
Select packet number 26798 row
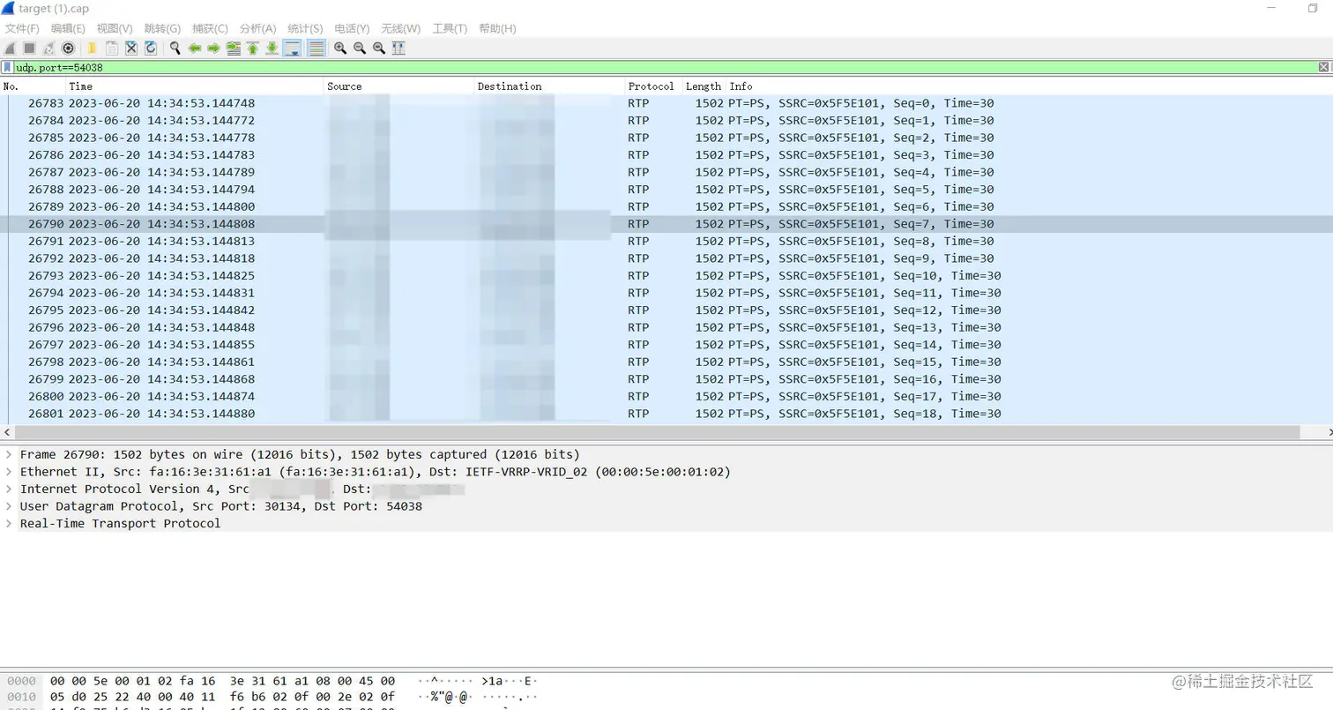coord(666,362)
